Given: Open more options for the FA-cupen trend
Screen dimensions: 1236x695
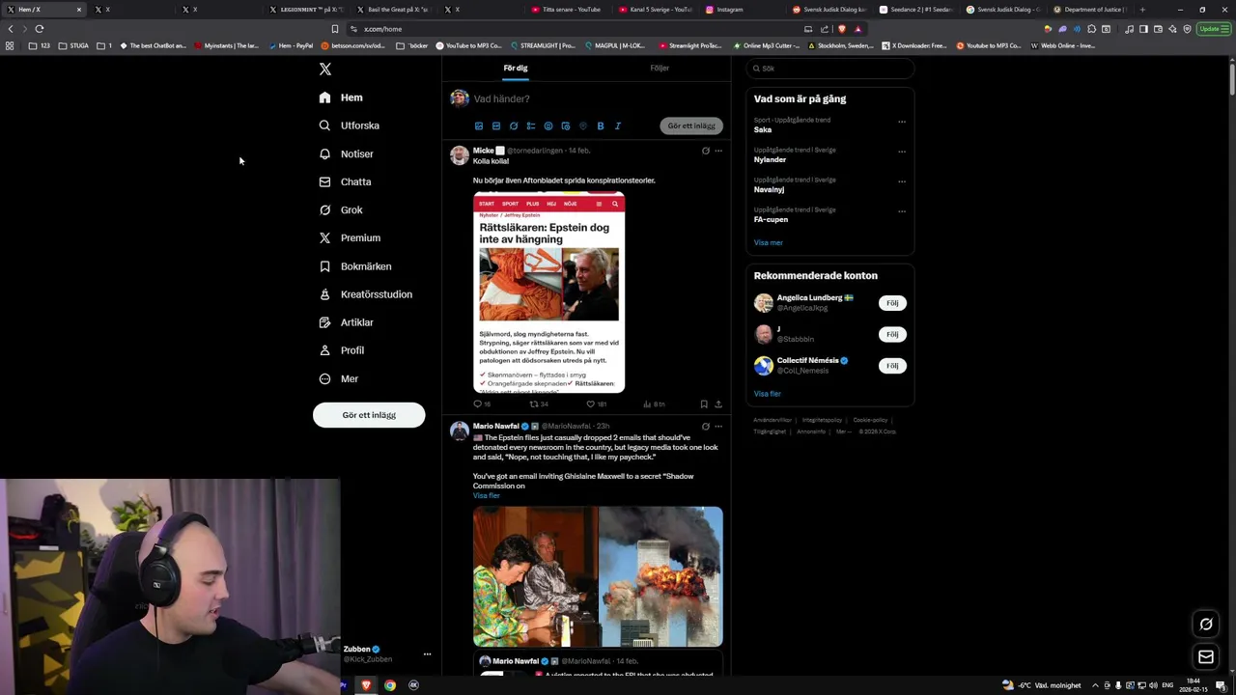Looking at the screenshot, I should tap(902, 211).
